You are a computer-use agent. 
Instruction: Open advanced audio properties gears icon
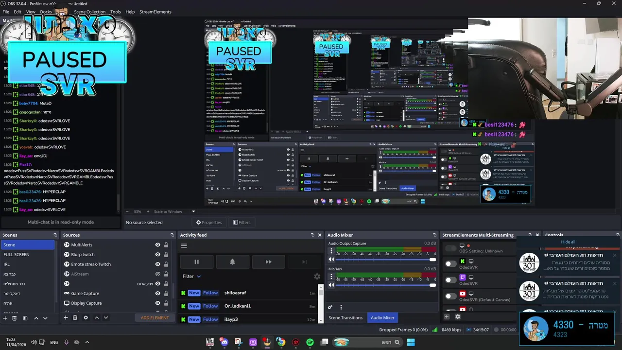click(x=330, y=307)
